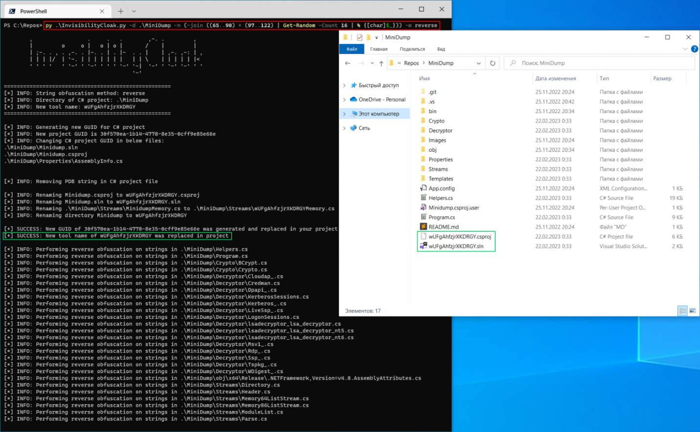Viewport: 700px width, 432px height.
Task: Select the .vs folder icon
Action: 423,101
